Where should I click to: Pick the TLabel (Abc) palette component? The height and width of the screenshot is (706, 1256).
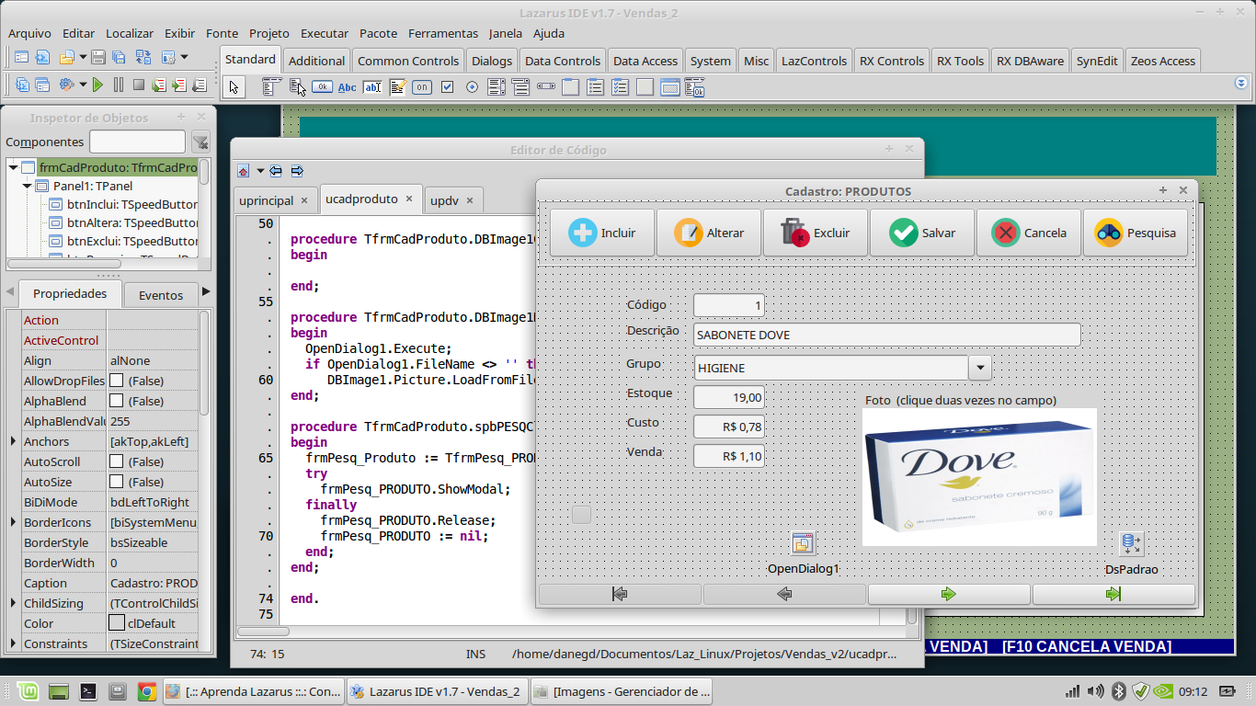[347, 87]
